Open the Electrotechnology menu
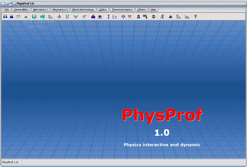247x167 pixels. point(83,10)
